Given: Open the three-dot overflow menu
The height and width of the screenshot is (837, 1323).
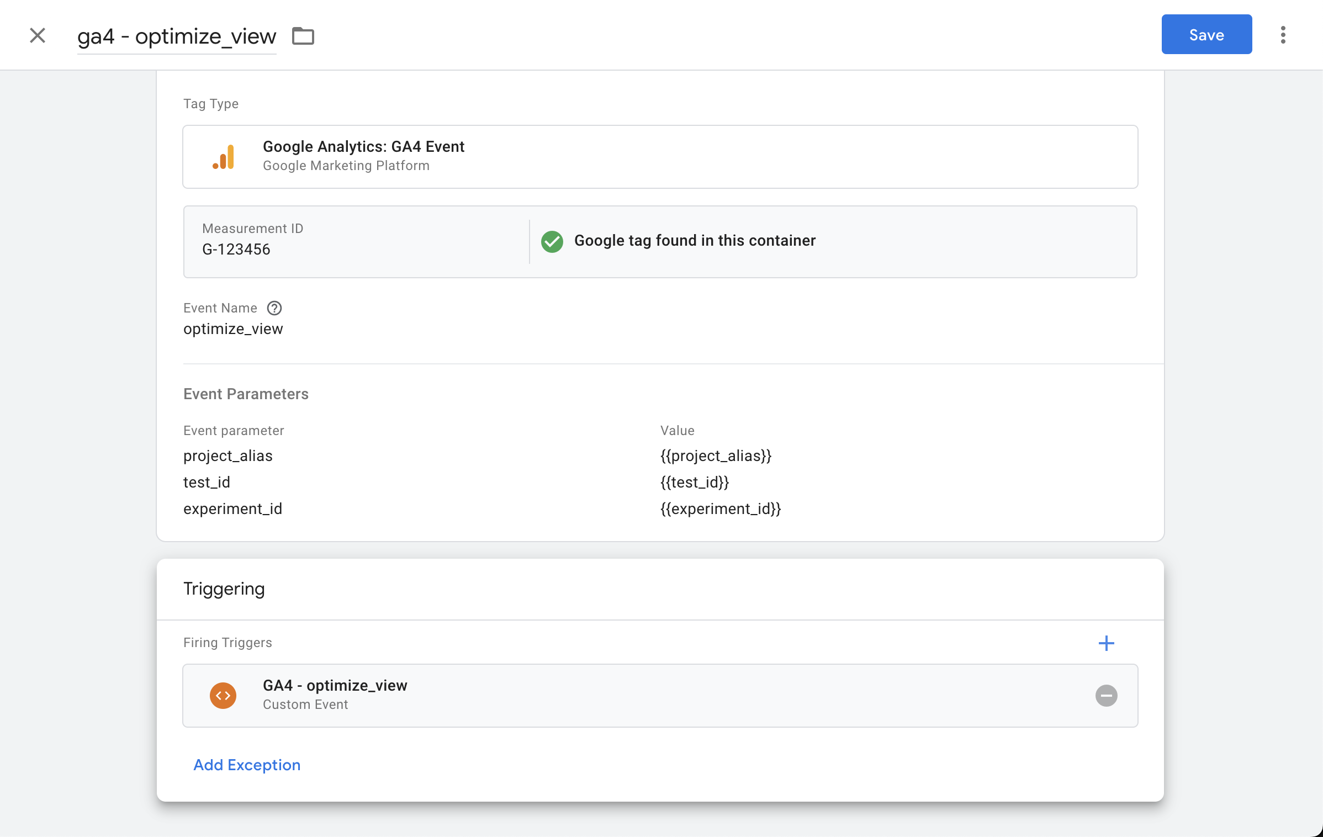Looking at the screenshot, I should click(x=1283, y=34).
